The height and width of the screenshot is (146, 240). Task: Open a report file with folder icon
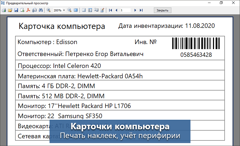point(10,10)
